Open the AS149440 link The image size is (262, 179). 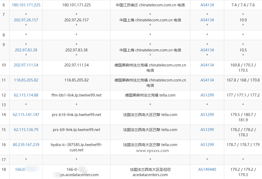[x=207, y=169]
